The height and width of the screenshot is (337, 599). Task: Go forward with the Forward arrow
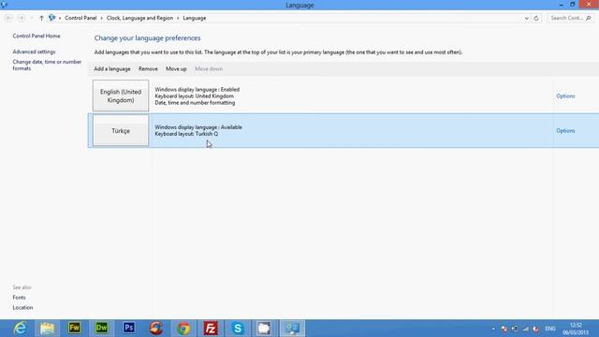(22, 18)
